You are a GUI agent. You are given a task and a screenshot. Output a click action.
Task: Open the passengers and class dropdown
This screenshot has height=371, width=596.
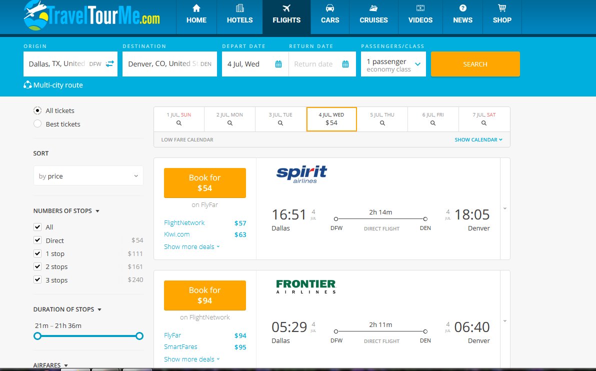393,64
